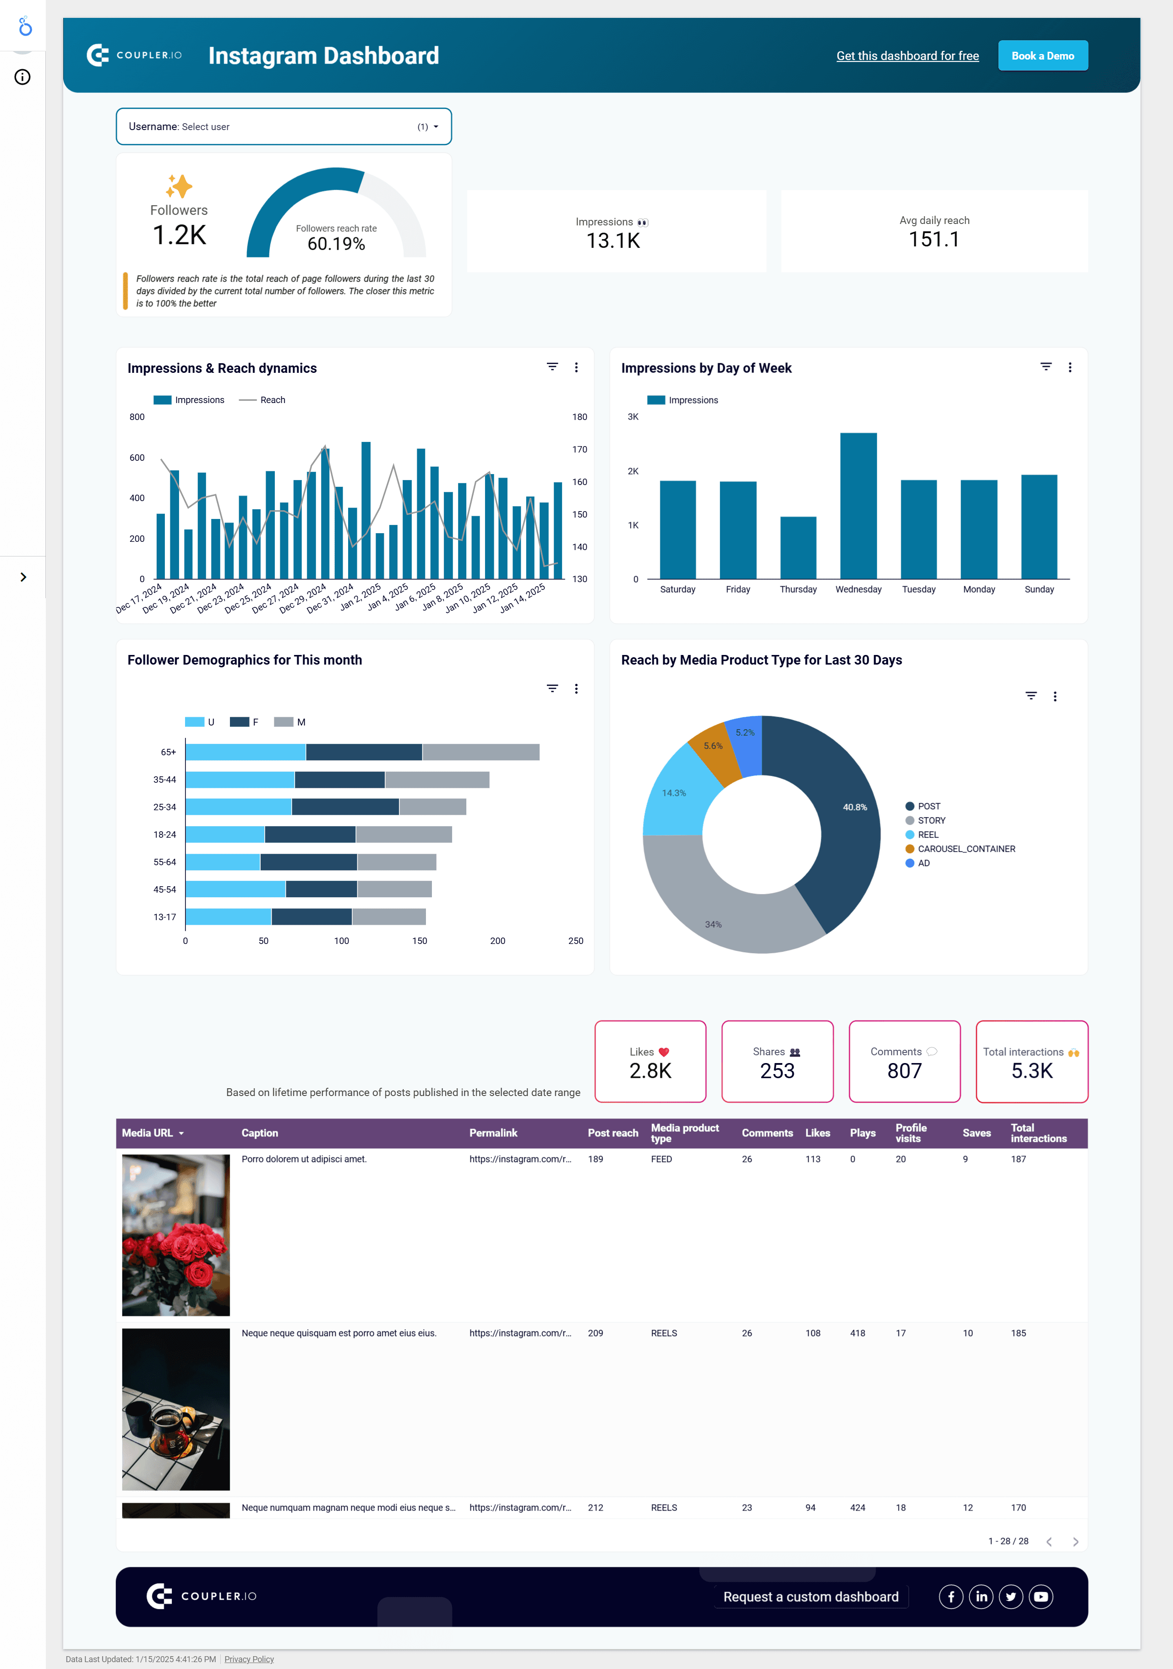Open three-dot menu on Reach by Media Product Type

coord(1054,696)
